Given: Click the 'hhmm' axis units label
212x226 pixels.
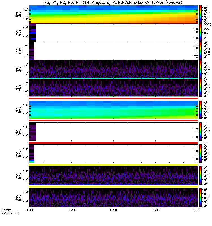Looking at the screenshot, I should coord(7,210).
